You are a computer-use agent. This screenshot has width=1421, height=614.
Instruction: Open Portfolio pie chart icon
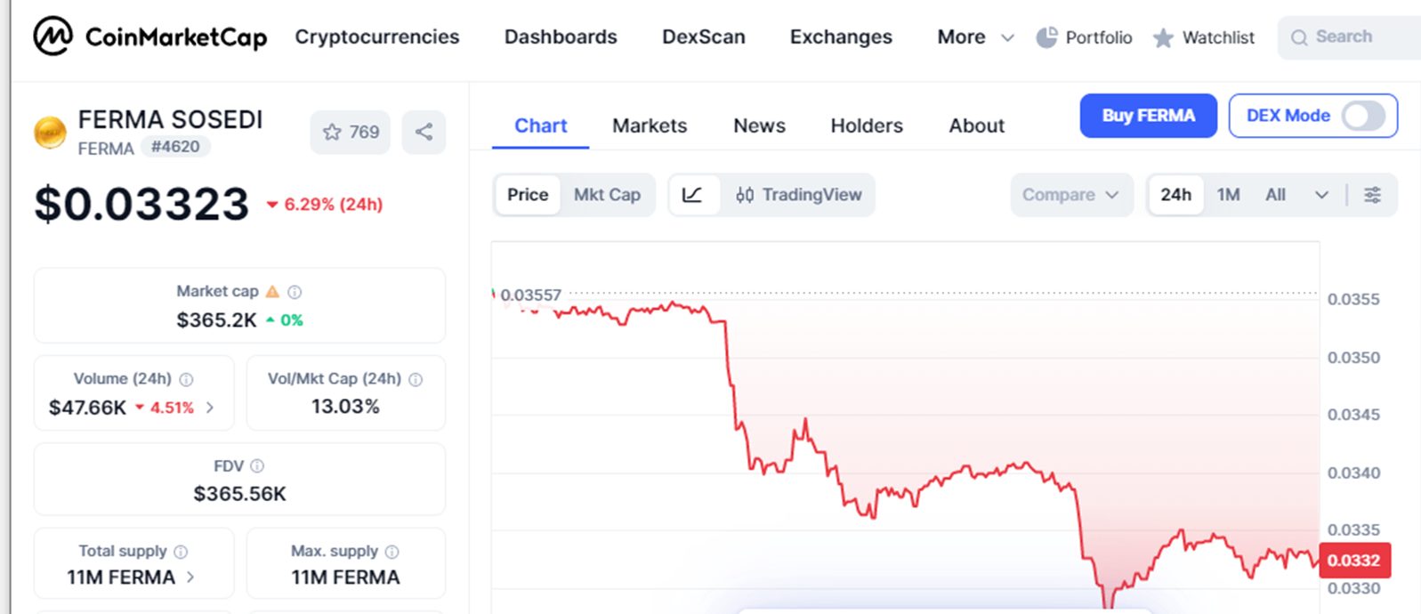point(1047,37)
